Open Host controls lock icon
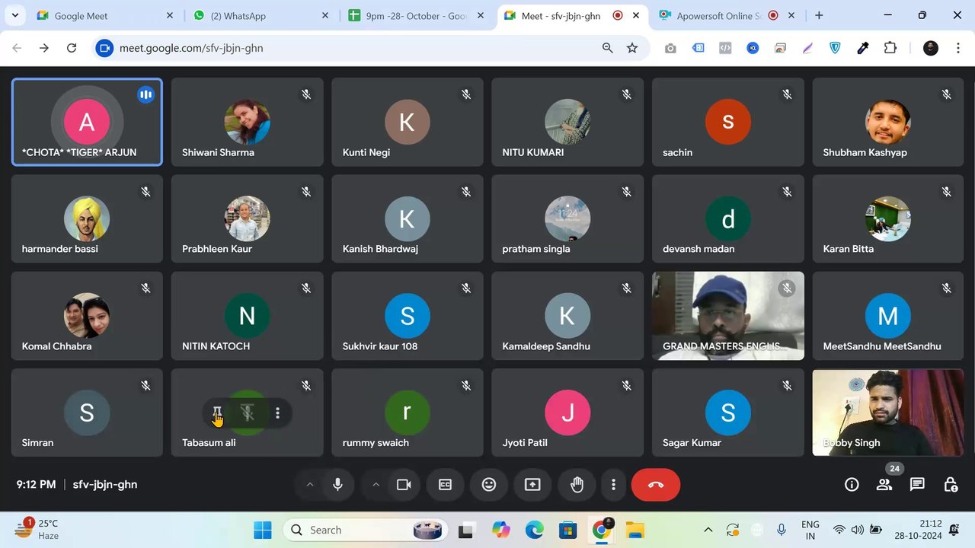 click(951, 485)
